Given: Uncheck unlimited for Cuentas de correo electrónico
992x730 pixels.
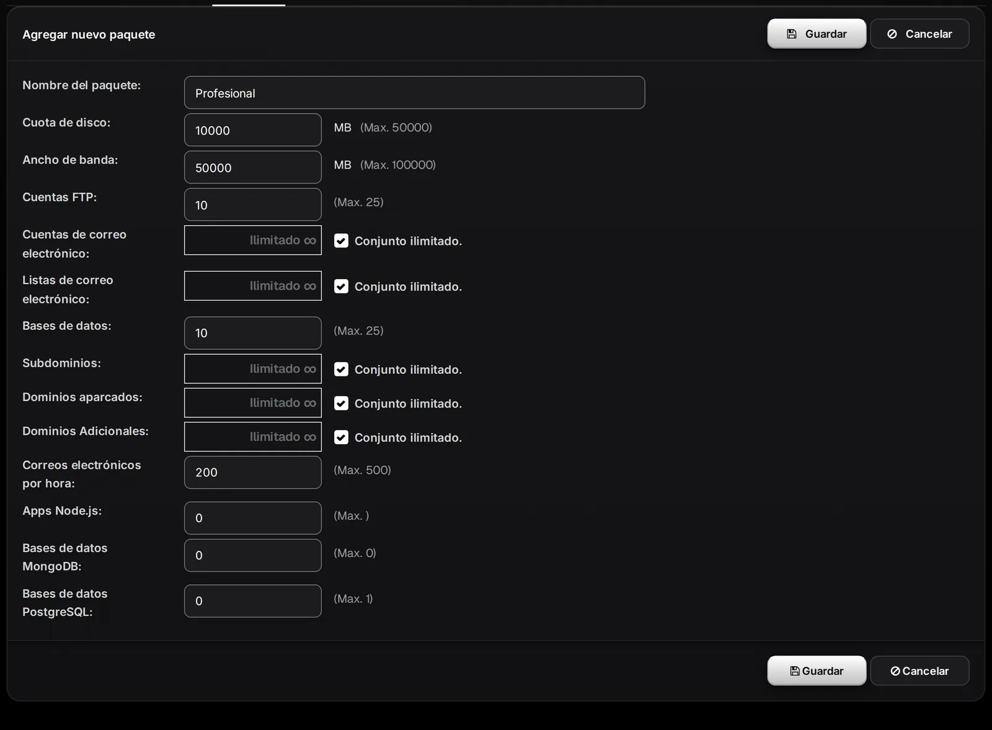Looking at the screenshot, I should [341, 241].
